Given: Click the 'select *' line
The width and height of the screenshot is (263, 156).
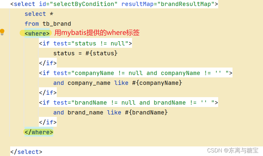Looking at the screenshot, I should pos(39,14).
